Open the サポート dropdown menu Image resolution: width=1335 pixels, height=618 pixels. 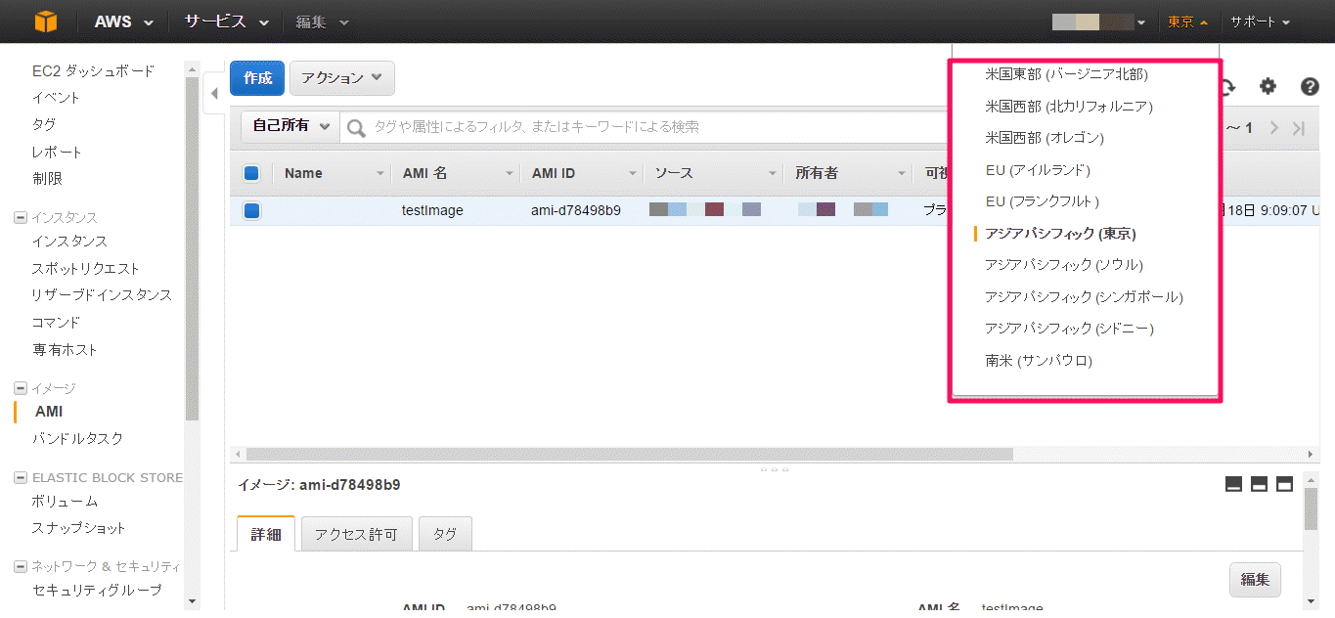[1260, 22]
